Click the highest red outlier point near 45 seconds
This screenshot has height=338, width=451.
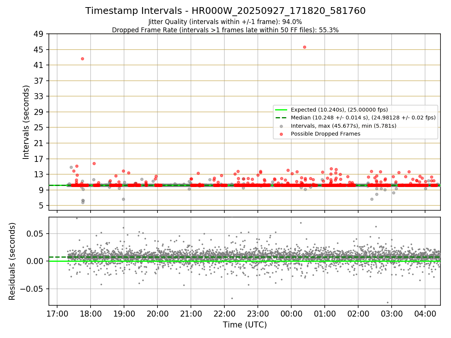click(x=304, y=47)
